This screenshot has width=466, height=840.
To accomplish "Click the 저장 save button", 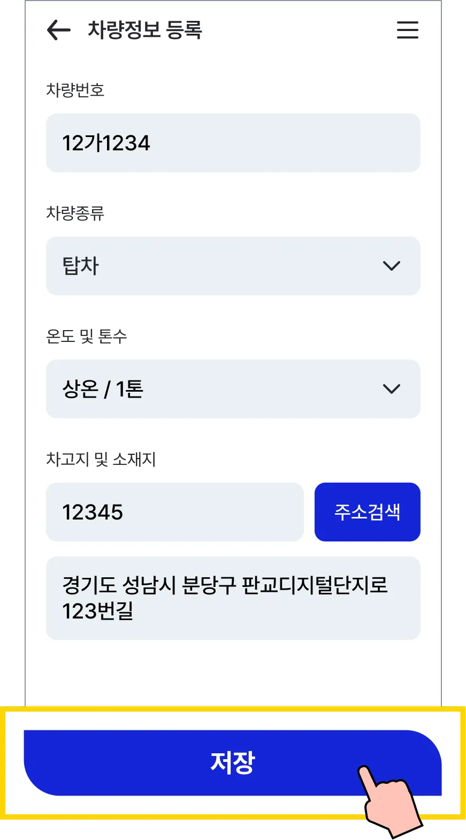I will [x=233, y=762].
